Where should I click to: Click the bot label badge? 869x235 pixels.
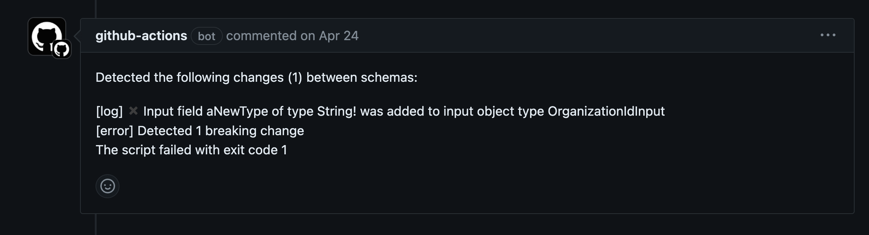point(207,36)
